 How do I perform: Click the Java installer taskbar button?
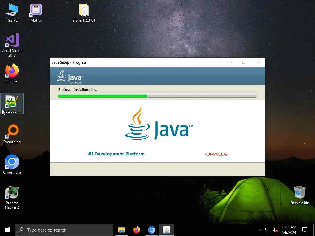[x=166, y=230]
